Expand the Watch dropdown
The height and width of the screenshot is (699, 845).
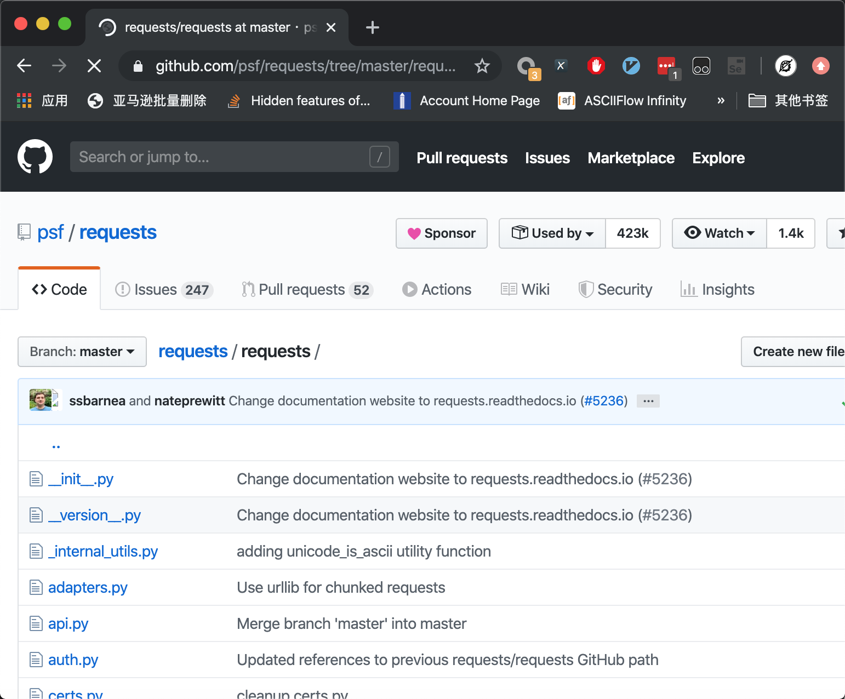(x=720, y=233)
